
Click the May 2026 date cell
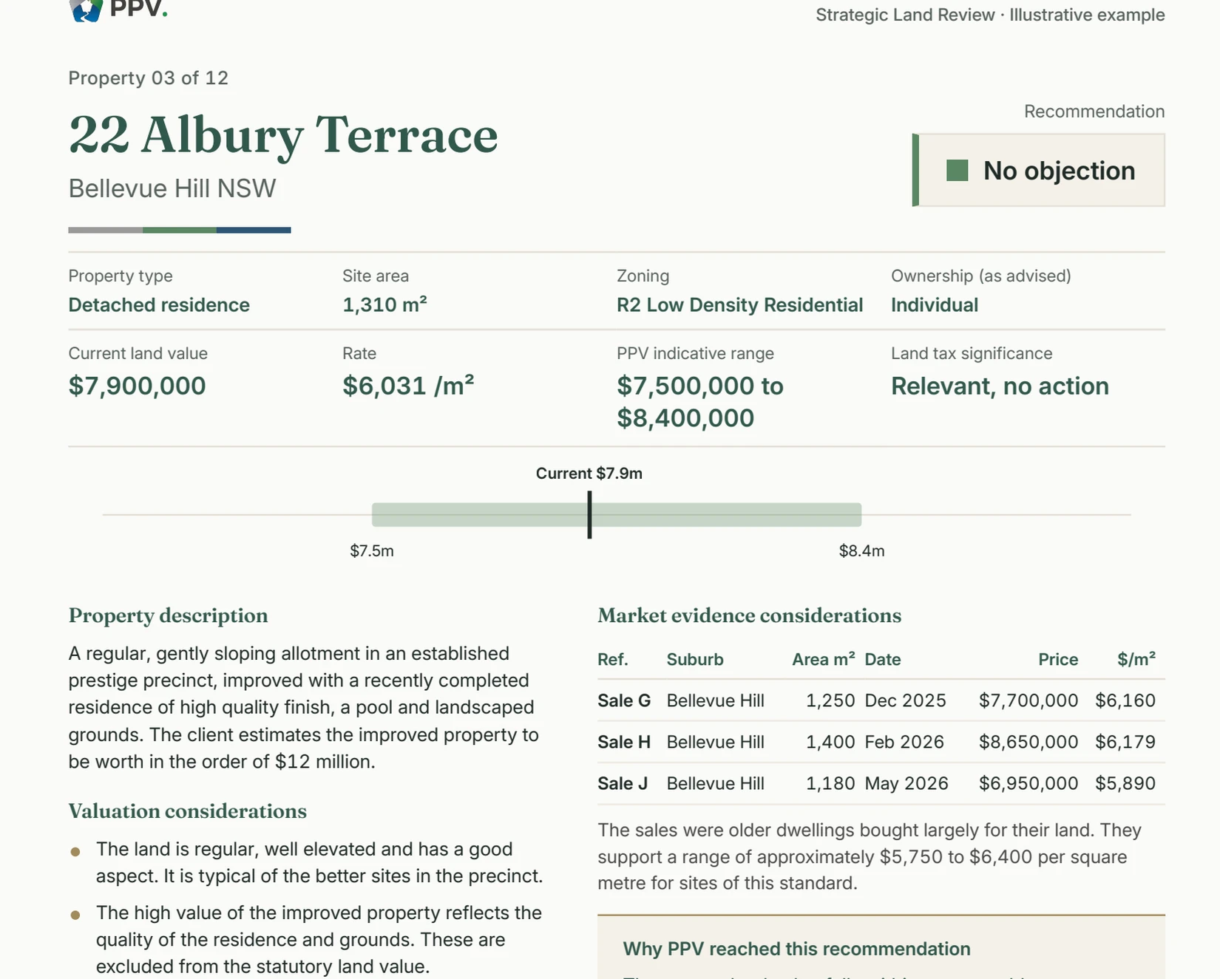pyautogui.click(x=906, y=783)
